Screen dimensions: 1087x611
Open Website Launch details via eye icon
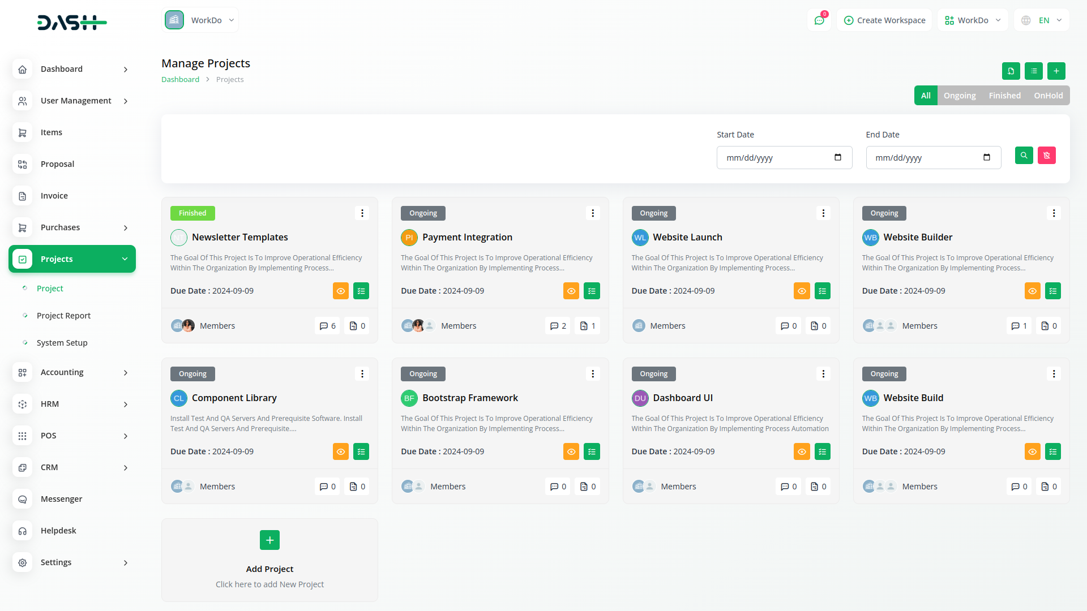click(x=801, y=291)
